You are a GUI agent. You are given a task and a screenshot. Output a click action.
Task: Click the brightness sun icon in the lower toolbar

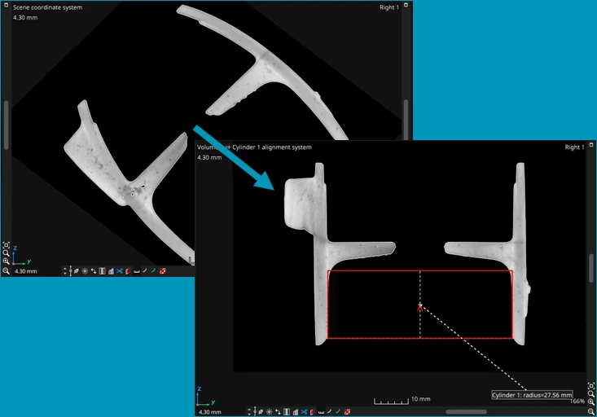point(268,412)
